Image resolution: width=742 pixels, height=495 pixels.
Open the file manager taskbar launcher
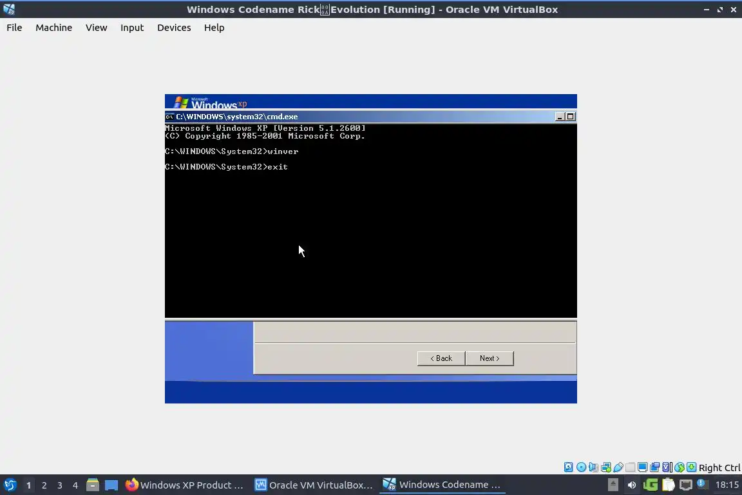click(93, 485)
